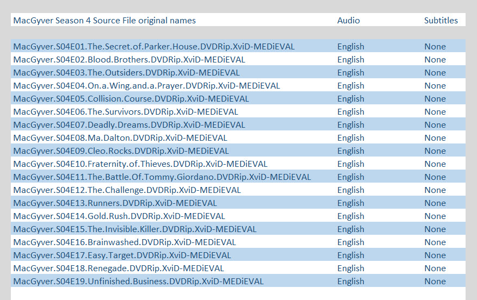The height and width of the screenshot is (300, 477).
Task: Select the S04E05 Collision Course filename
Action: [131, 99]
